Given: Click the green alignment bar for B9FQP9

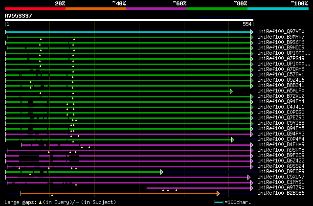Looking at the screenshot, I should point(83,172).
